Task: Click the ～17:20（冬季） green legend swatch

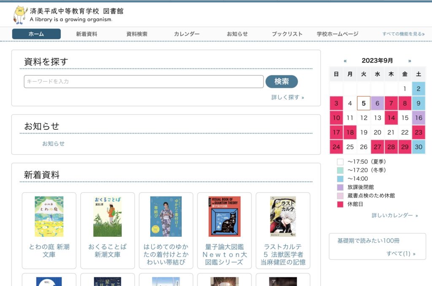Action: pos(340,170)
